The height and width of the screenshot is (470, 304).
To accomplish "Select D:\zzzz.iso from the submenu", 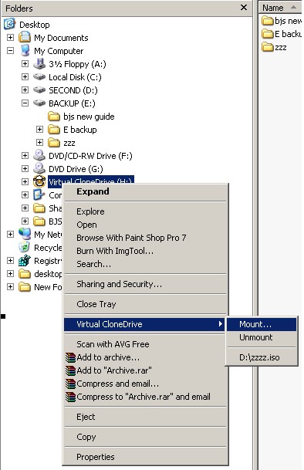I will coord(262,357).
